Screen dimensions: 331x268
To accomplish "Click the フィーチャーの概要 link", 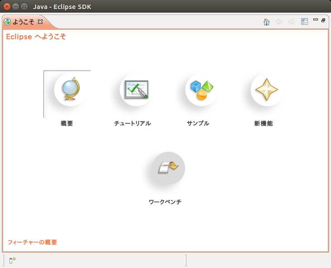I will pyautogui.click(x=32, y=242).
